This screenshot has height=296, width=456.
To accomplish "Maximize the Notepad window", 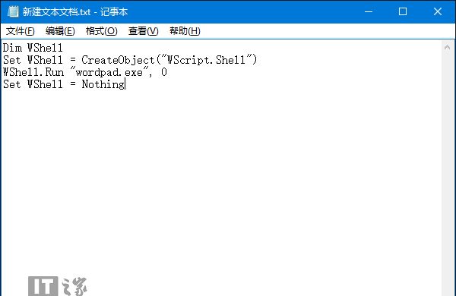I will [x=403, y=11].
